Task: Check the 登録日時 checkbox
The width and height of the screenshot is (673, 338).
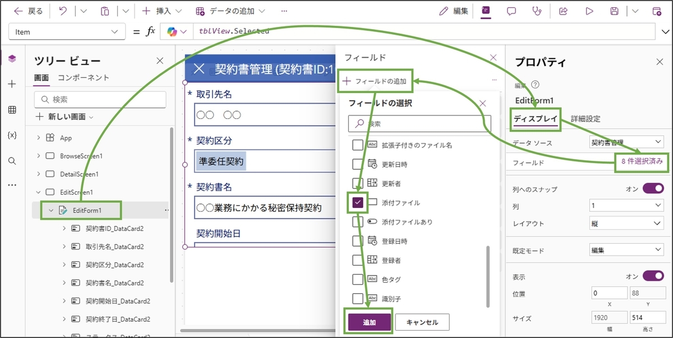Action: [x=358, y=241]
